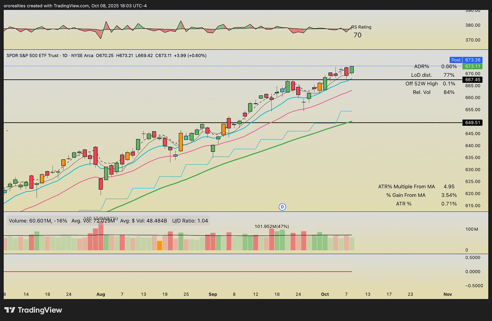
Task: Select the 667.45 horizontal line price label
Action: click(x=472, y=80)
